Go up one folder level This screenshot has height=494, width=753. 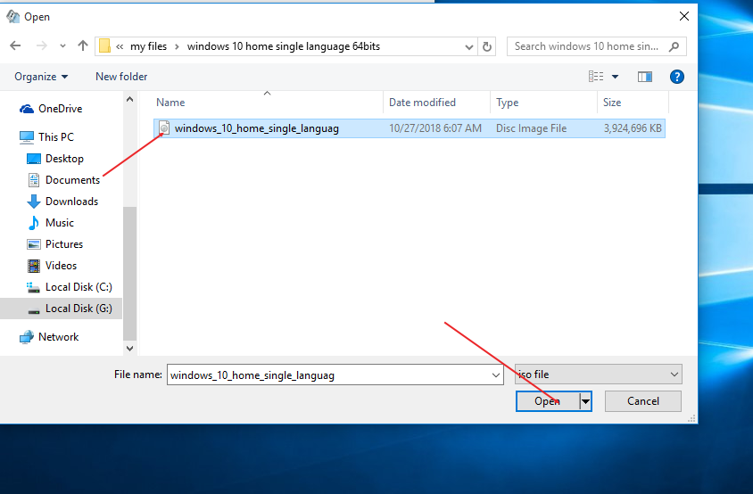83,46
